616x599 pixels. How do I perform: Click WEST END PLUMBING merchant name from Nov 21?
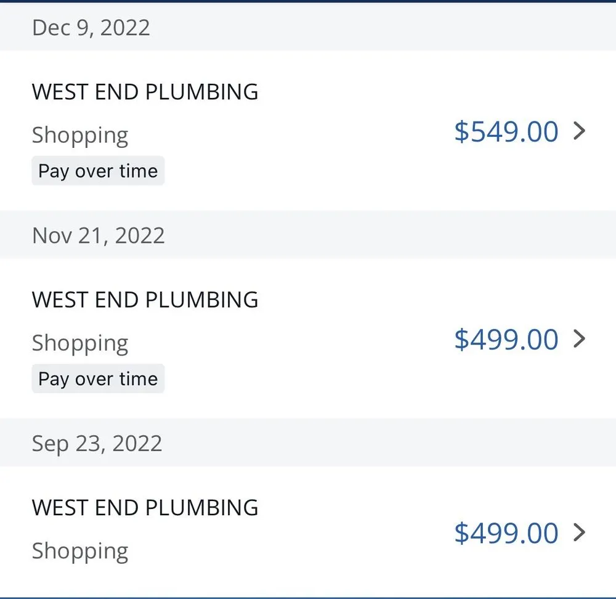tap(145, 299)
